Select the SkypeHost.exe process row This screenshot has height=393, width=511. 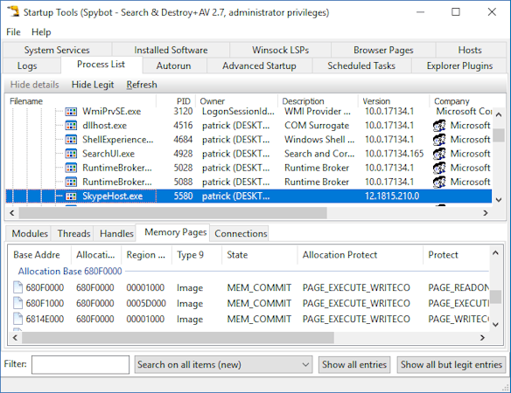248,196
